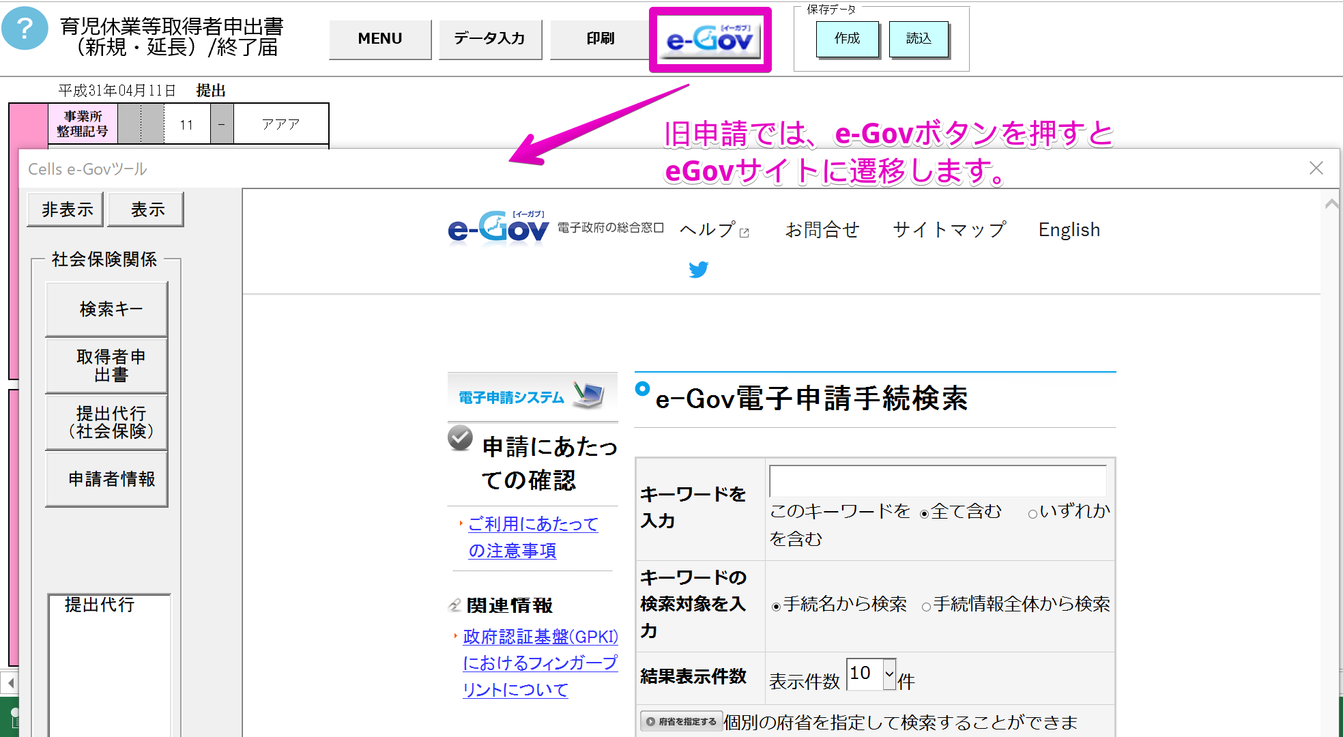Open the blue question mark help icon
This screenshot has width=1343, height=737.
click(25, 29)
